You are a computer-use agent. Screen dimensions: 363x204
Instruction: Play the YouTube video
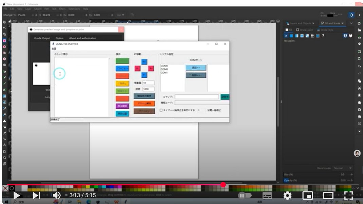pos(16,196)
